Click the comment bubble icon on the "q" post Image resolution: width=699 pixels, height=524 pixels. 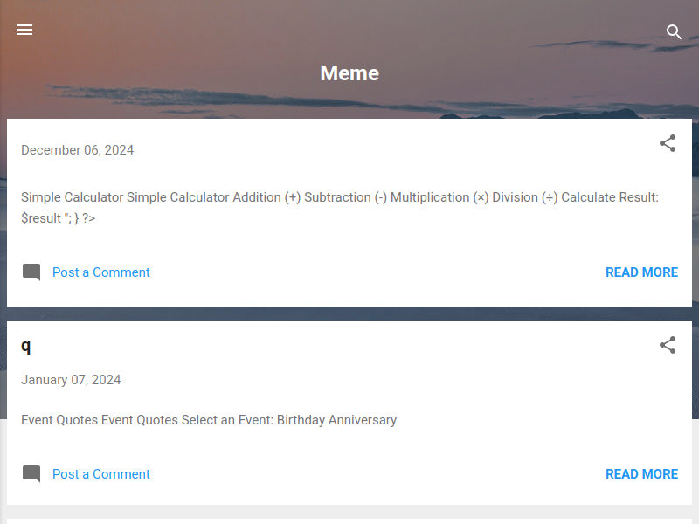pyautogui.click(x=31, y=474)
